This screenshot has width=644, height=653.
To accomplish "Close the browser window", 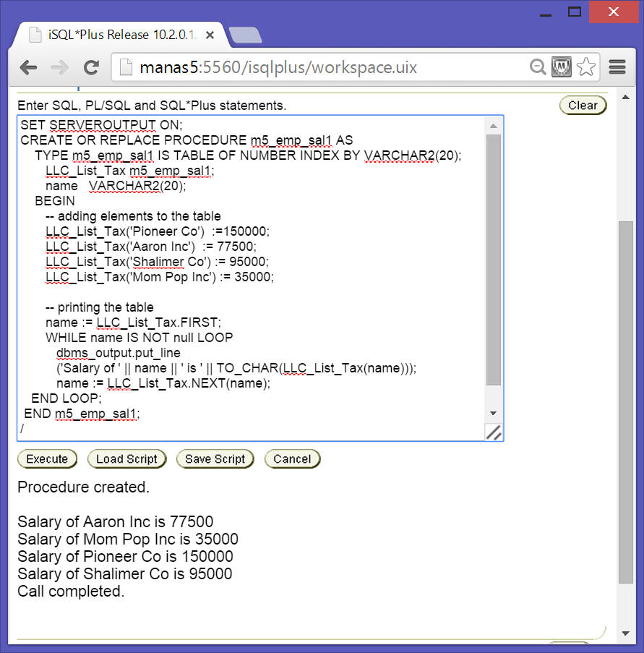I will click(614, 12).
